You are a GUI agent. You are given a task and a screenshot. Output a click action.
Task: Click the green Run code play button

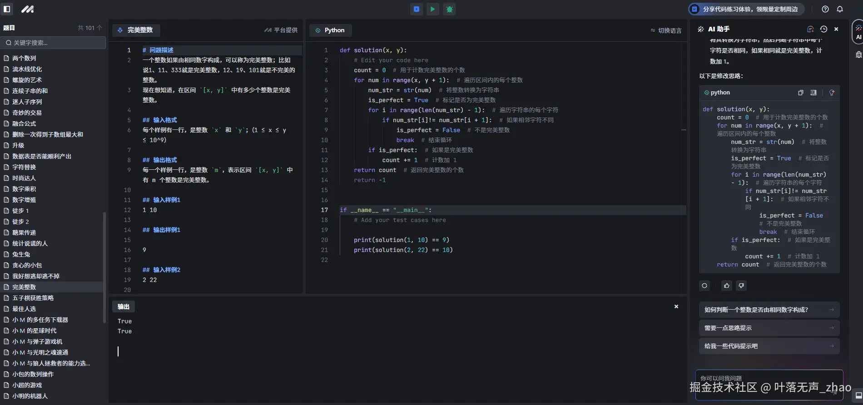(432, 9)
